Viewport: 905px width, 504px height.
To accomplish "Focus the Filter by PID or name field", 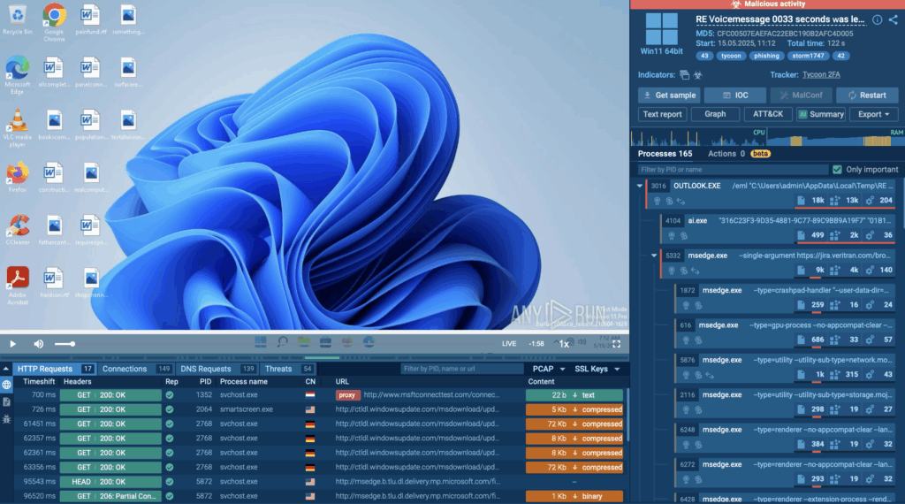I will pos(733,170).
